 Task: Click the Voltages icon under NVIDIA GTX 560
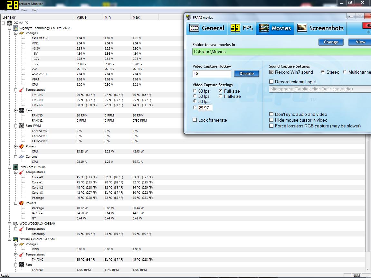[x=22, y=244]
